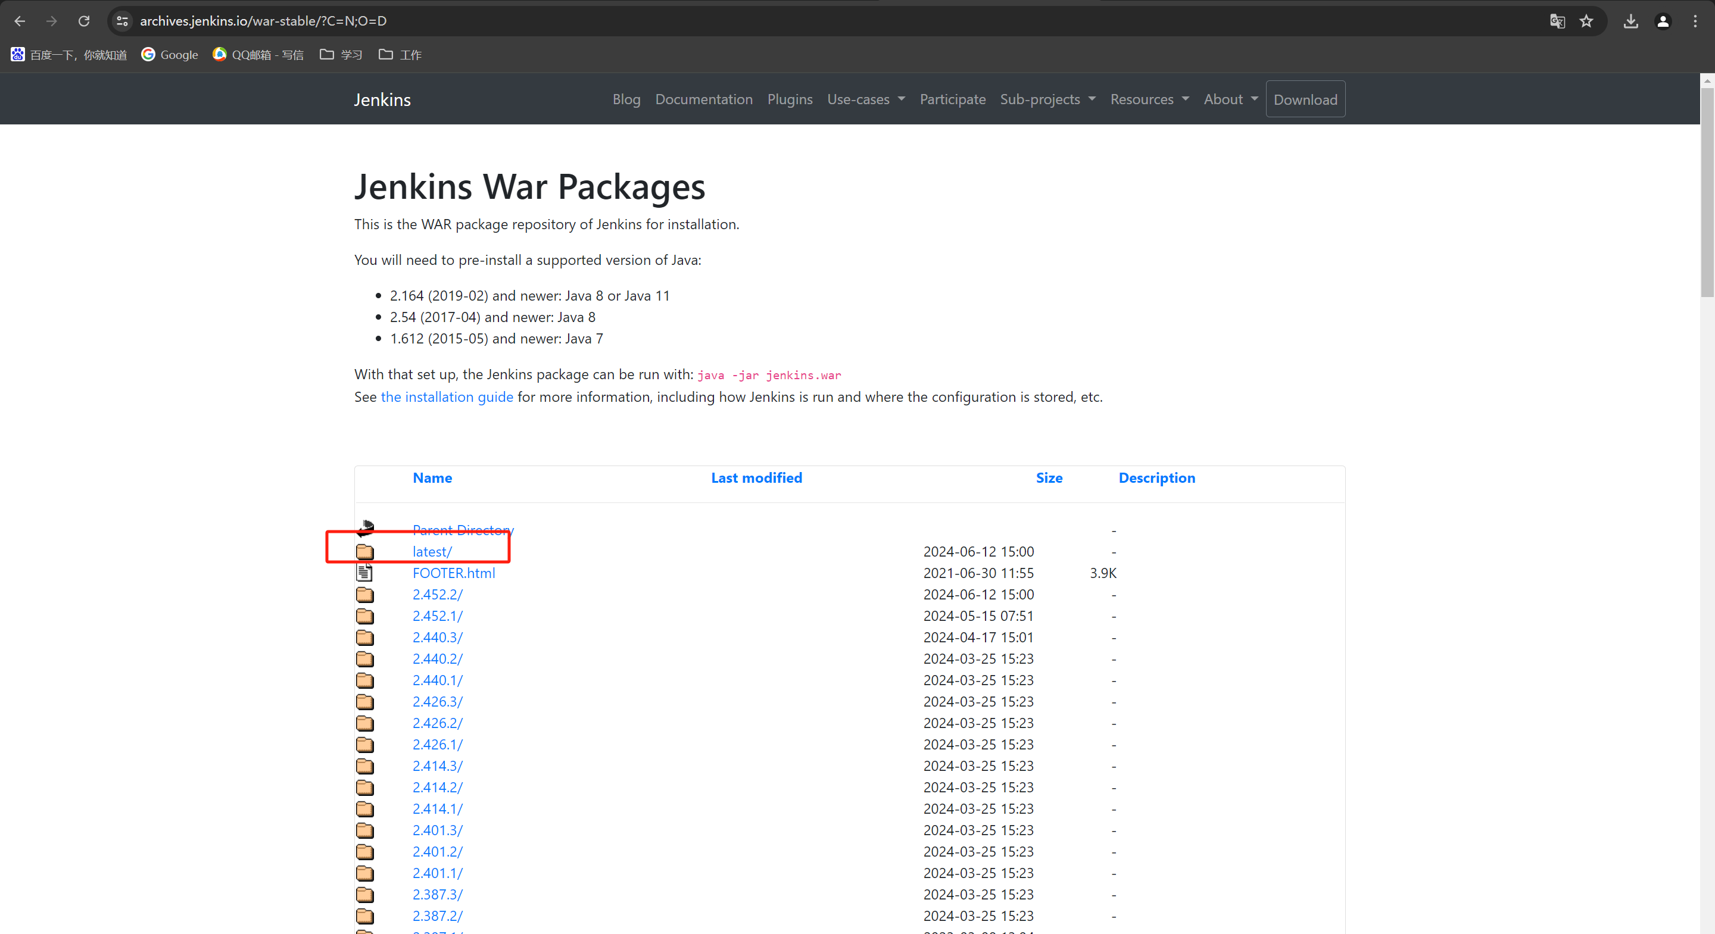Open the Participate nav item
This screenshot has height=934, width=1715.
[x=953, y=99]
